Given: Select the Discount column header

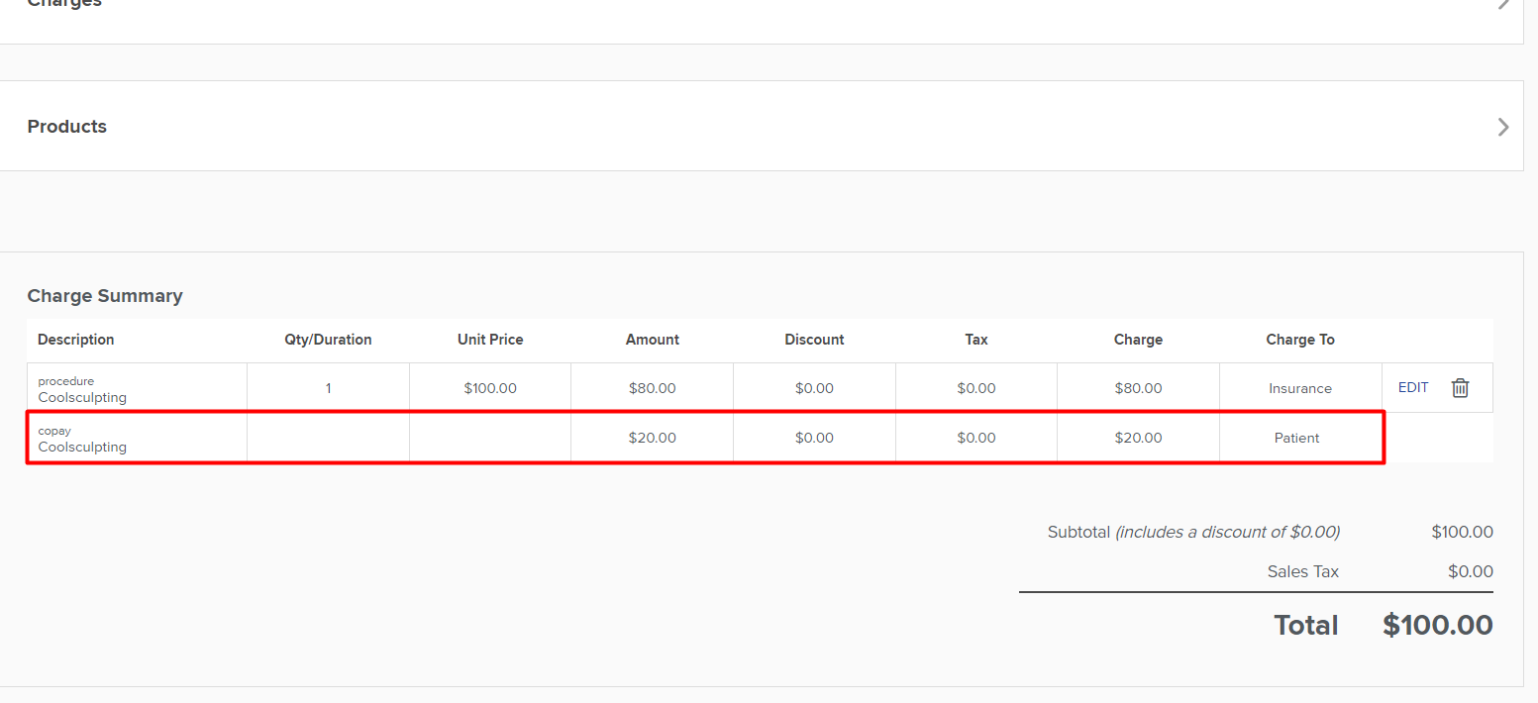Looking at the screenshot, I should [x=814, y=340].
